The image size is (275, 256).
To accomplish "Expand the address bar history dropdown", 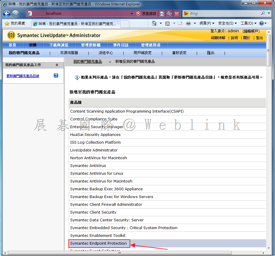I will pyautogui.click(x=132, y=14).
